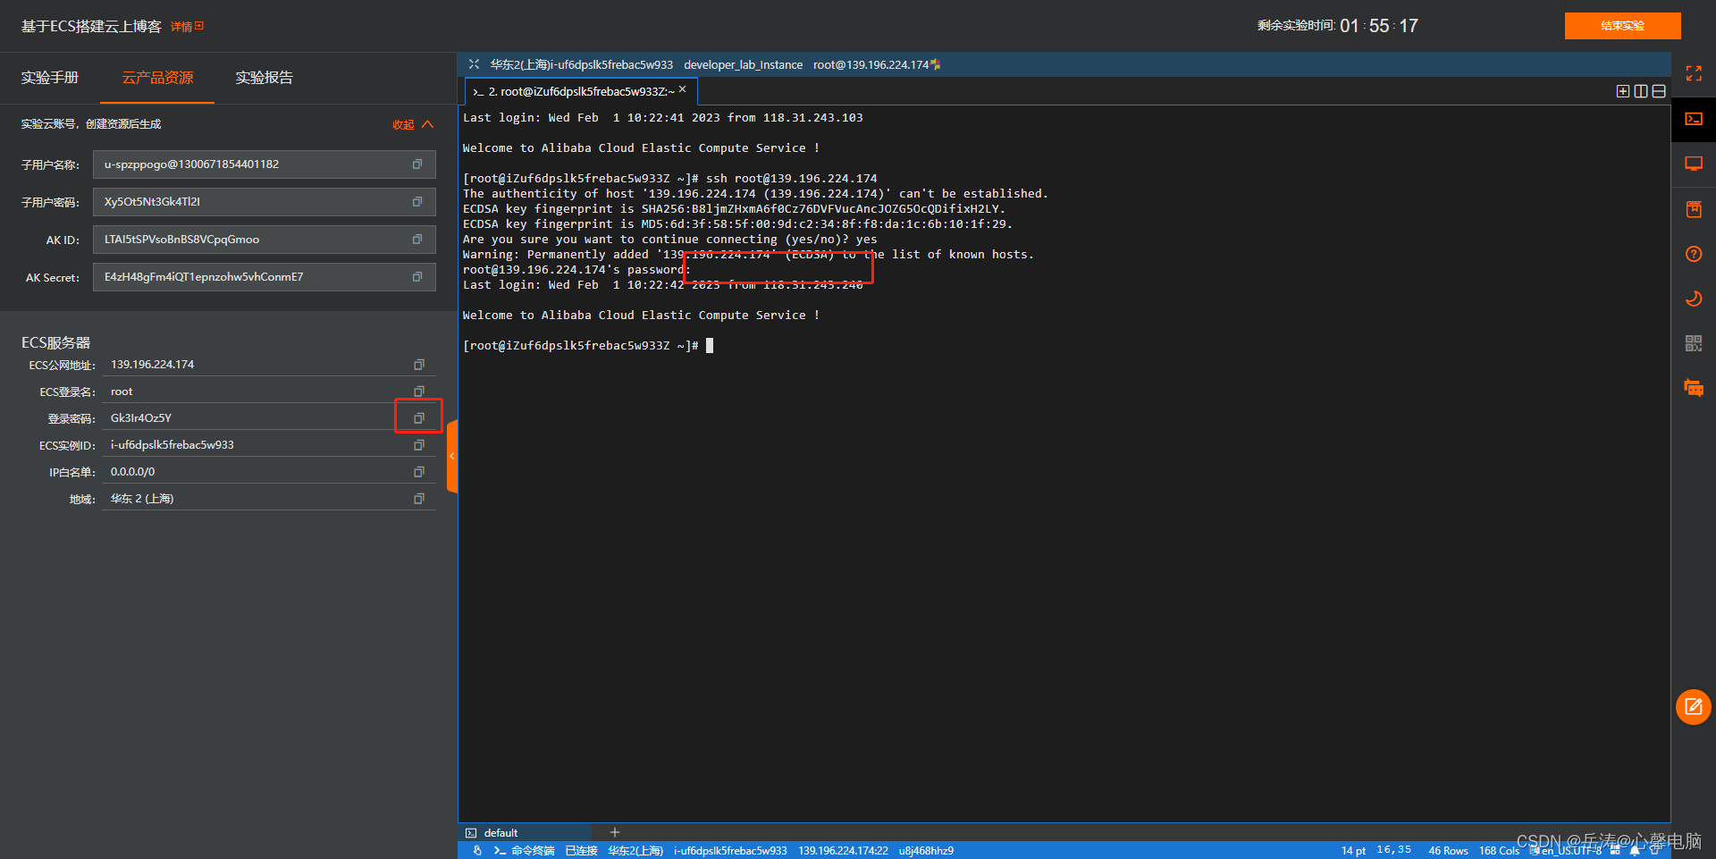Viewport: 1716px width, 859px height.
Task: Switch to the 实验手册 tab
Action: click(50, 78)
